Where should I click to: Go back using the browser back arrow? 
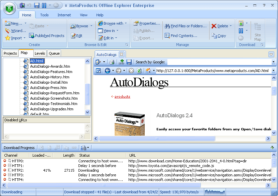(x=108, y=71)
